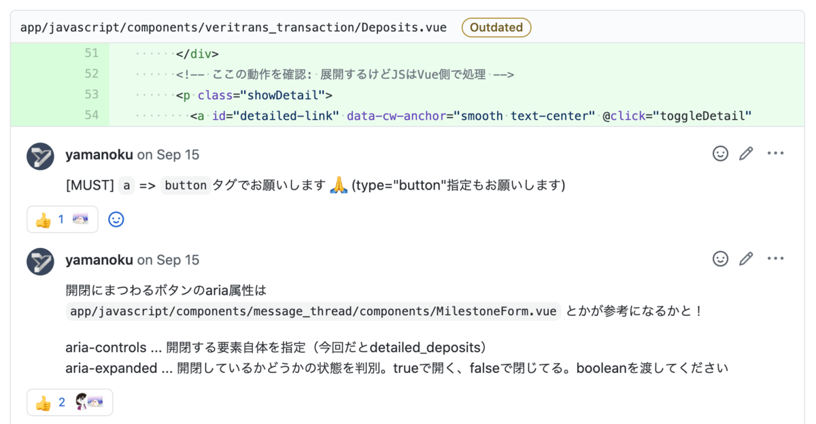The width and height of the screenshot is (816, 424).
Task: Click yamanoku's avatar on the first comment
Action: tap(39, 156)
